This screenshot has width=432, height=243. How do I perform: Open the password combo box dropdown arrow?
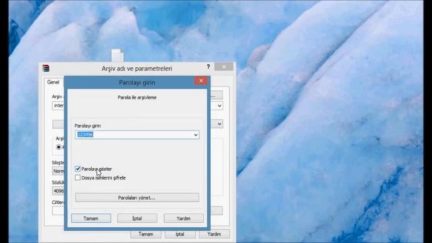196,135
